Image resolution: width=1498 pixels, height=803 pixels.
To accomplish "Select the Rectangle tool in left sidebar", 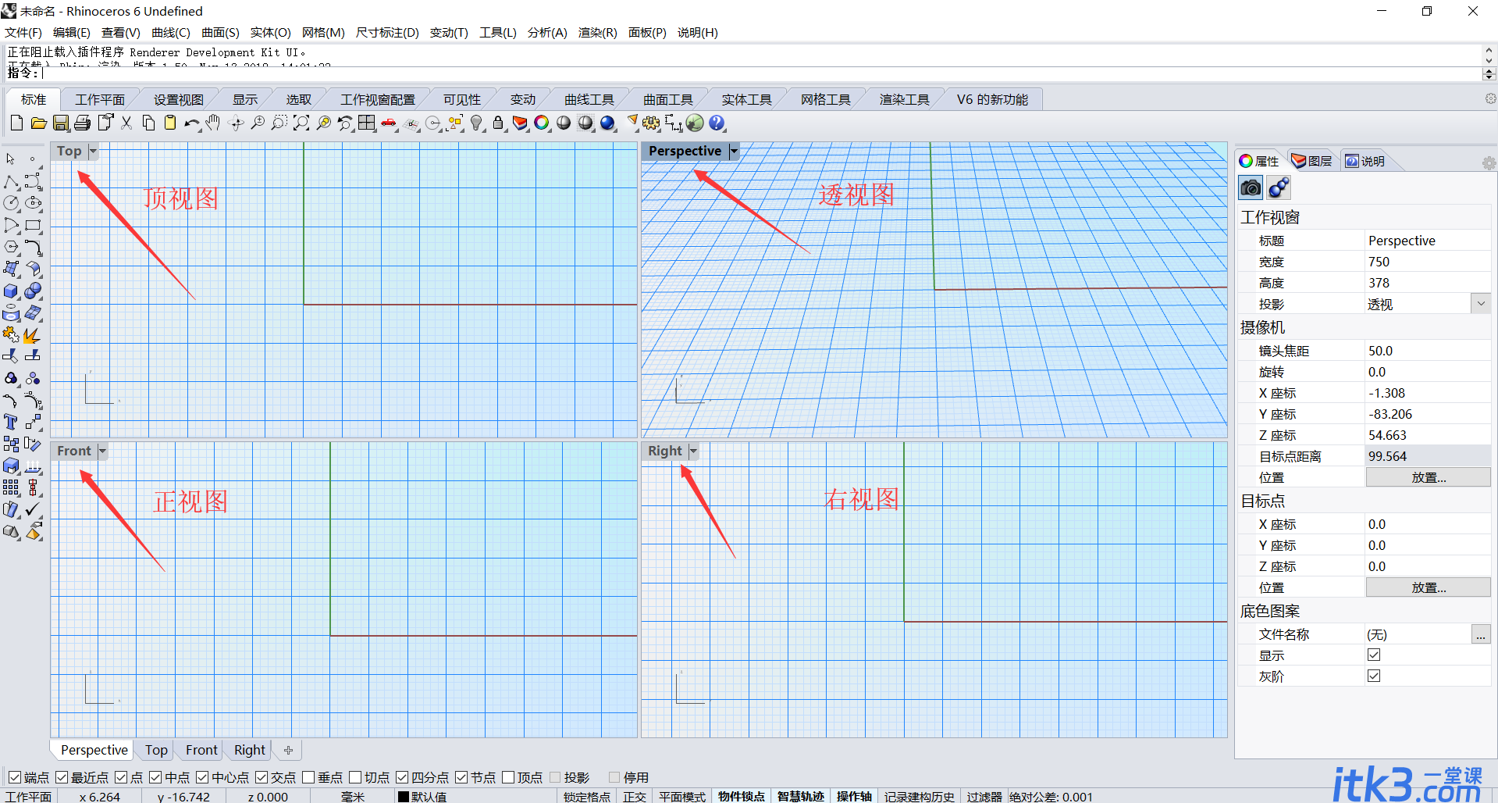I will [x=33, y=225].
